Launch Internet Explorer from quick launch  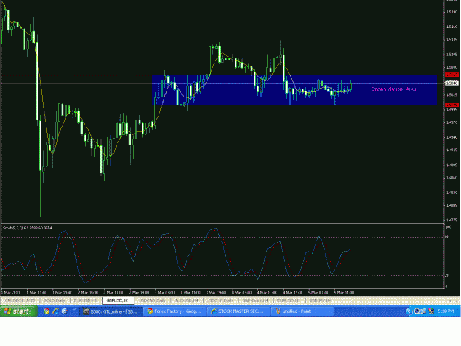pos(55,311)
